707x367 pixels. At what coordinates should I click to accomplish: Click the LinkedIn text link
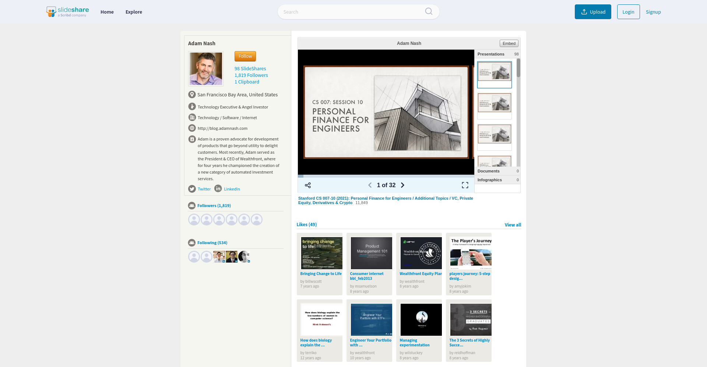coord(232,189)
